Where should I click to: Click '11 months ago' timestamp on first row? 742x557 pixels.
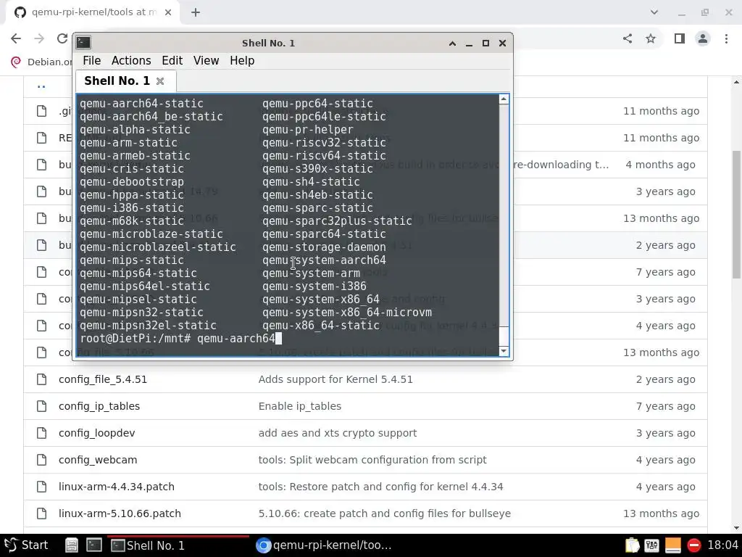tap(661, 111)
